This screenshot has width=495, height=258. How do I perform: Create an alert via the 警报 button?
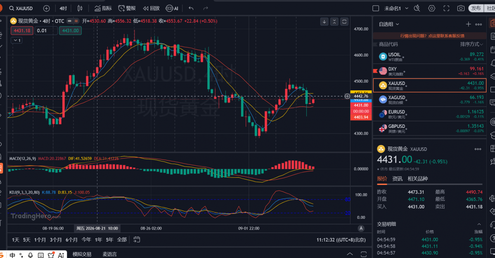point(127,8)
